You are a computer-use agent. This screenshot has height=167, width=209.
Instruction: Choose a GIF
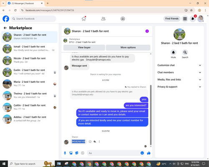[x=83, y=153]
